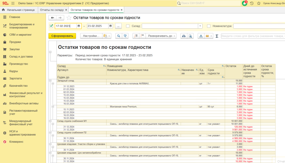
Task: Select Остатки товаров по срокам годности tab
Action: (x=95, y=10)
